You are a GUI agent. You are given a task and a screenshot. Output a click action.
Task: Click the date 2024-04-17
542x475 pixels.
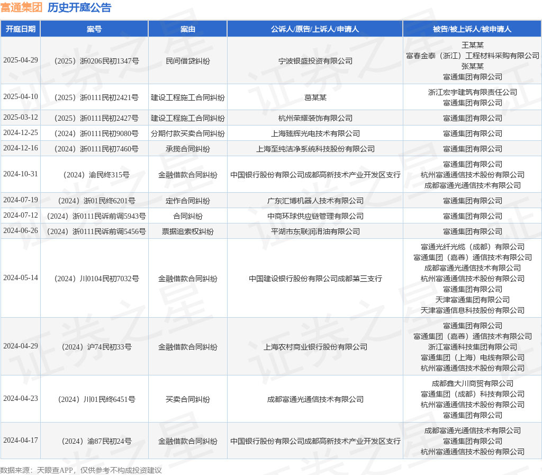21,440
